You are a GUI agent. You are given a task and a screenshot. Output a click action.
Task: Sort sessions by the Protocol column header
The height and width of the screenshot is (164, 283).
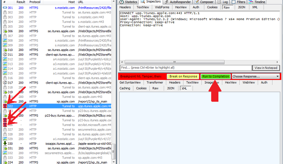click(35, 2)
